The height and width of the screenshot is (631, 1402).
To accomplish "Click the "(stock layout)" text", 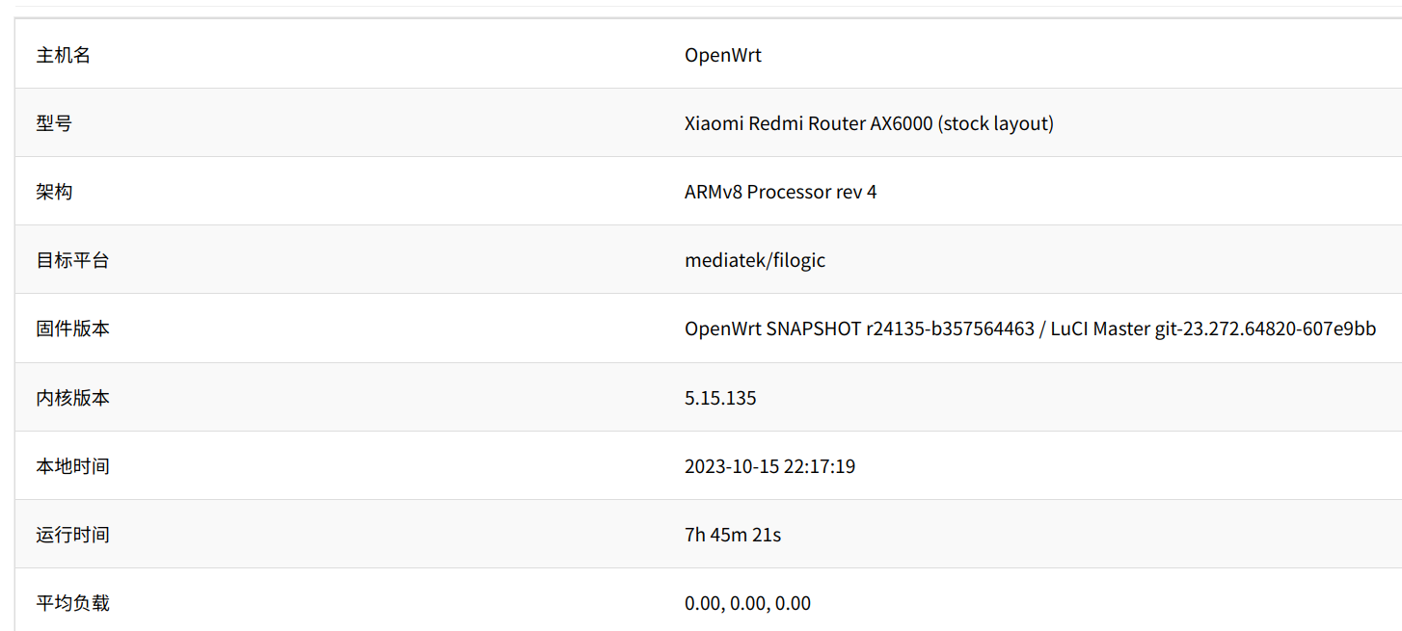I will pos(996,123).
